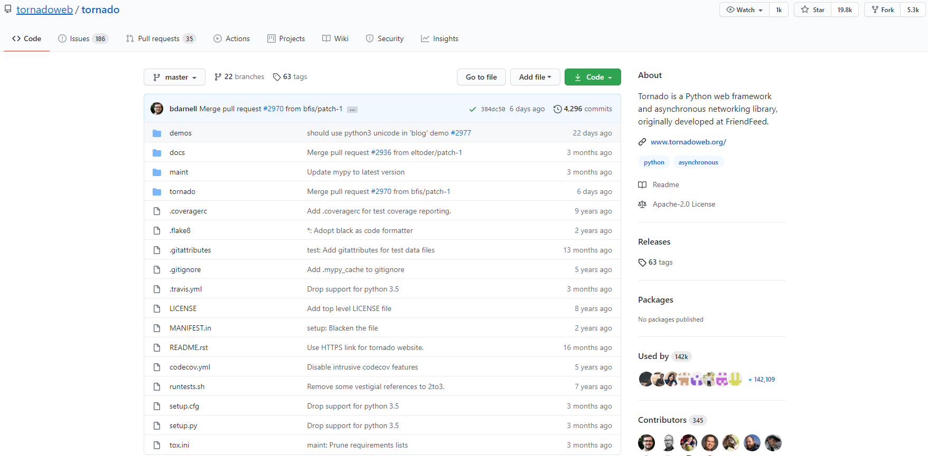Click the Readme book icon
The width and height of the screenshot is (928, 456).
point(642,185)
